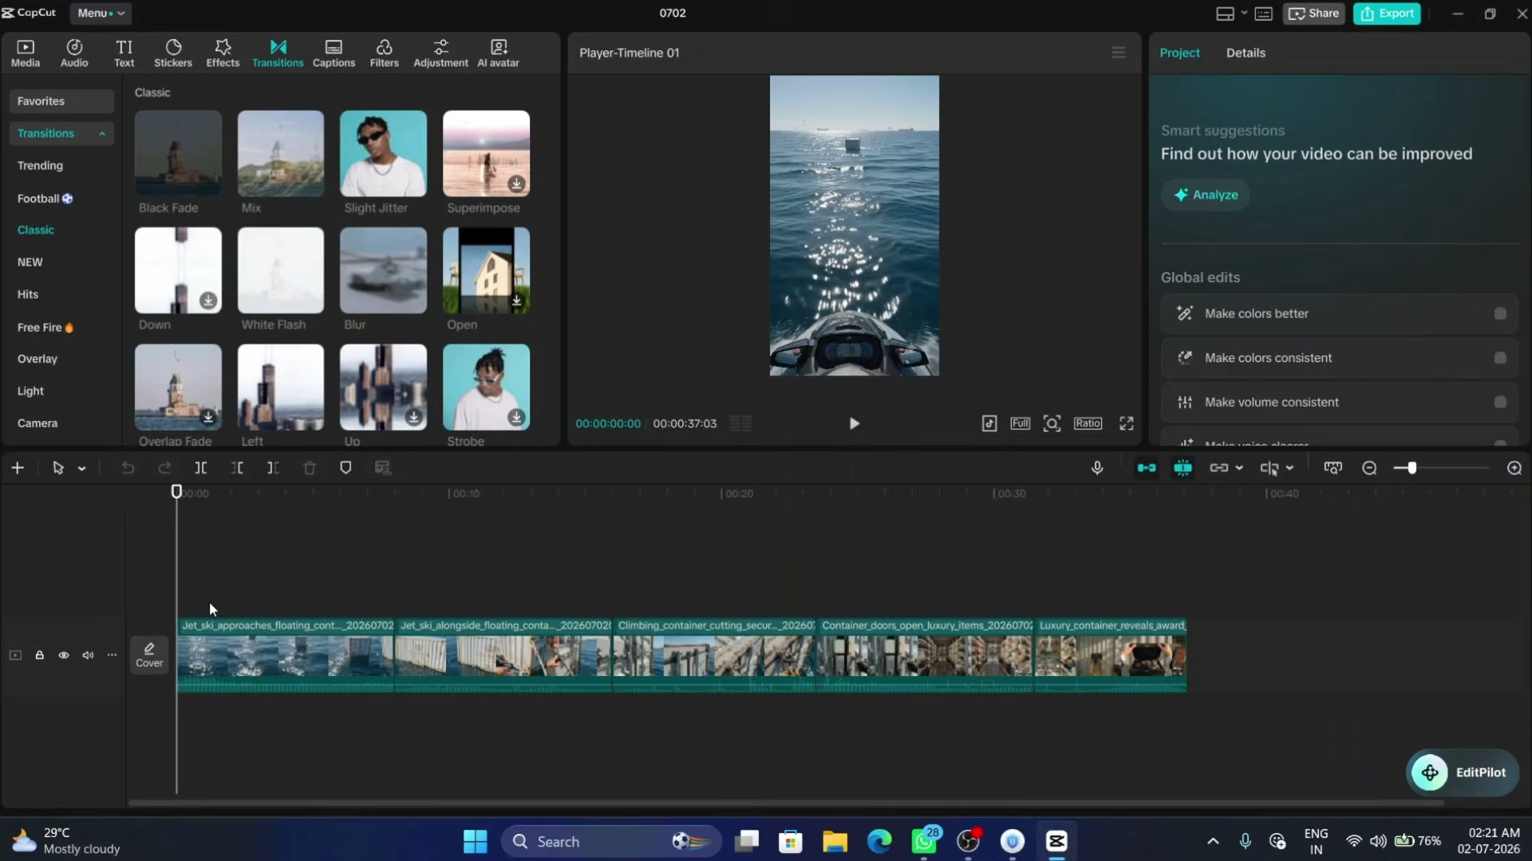The image size is (1532, 861).
Task: Play the video preview
Action: point(854,423)
